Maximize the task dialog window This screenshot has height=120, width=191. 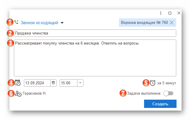point(170,13)
